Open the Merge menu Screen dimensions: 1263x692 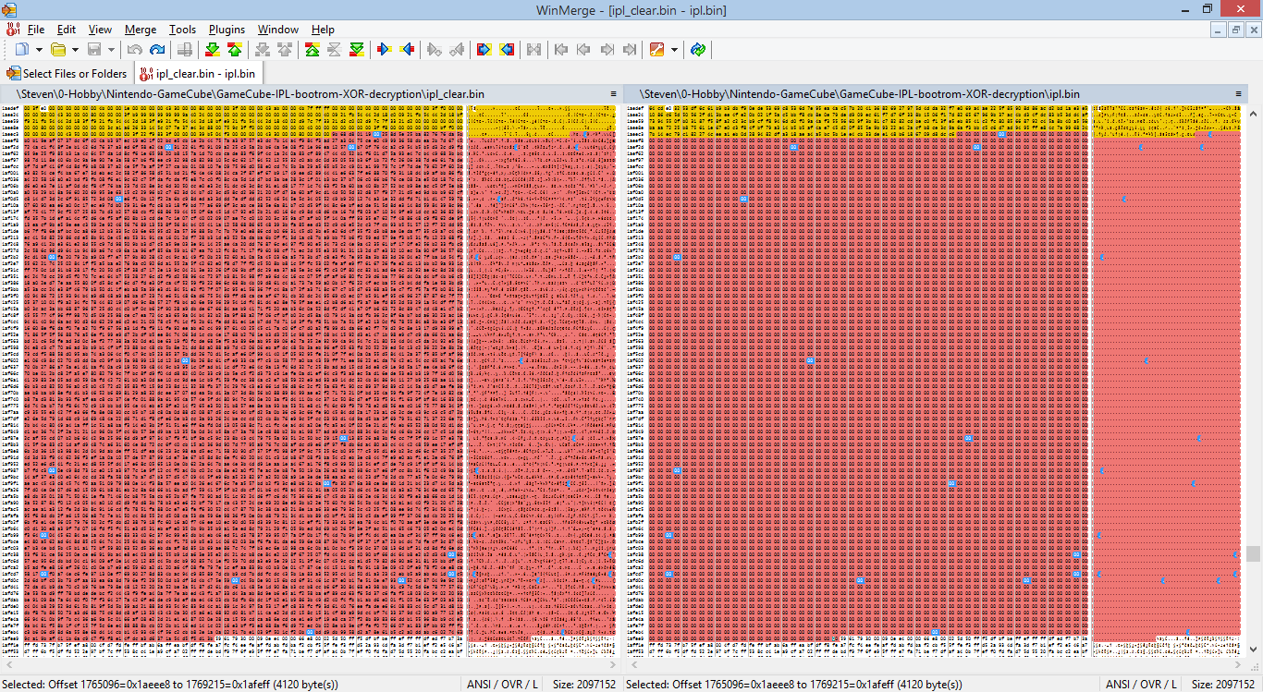[140, 30]
